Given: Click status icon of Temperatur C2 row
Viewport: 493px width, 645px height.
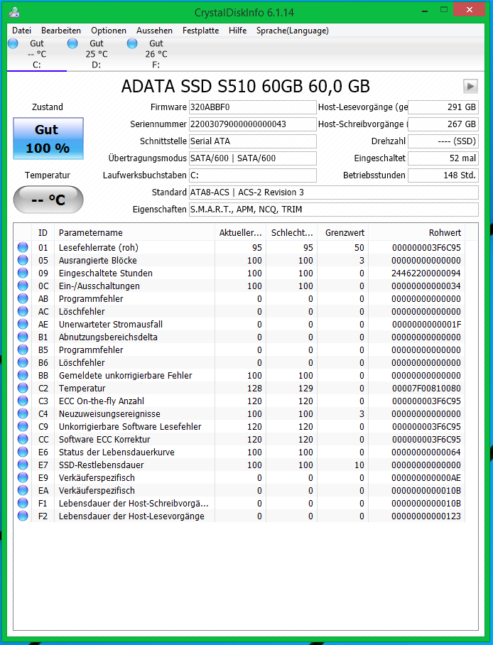Looking at the screenshot, I should tap(23, 387).
